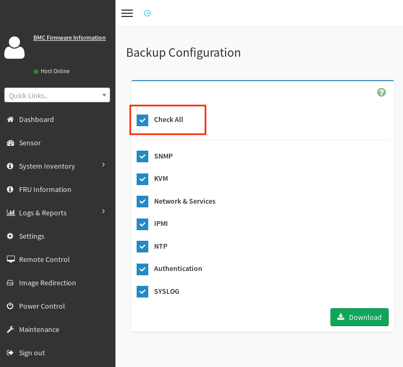Click the Settings gear icon

point(10,236)
